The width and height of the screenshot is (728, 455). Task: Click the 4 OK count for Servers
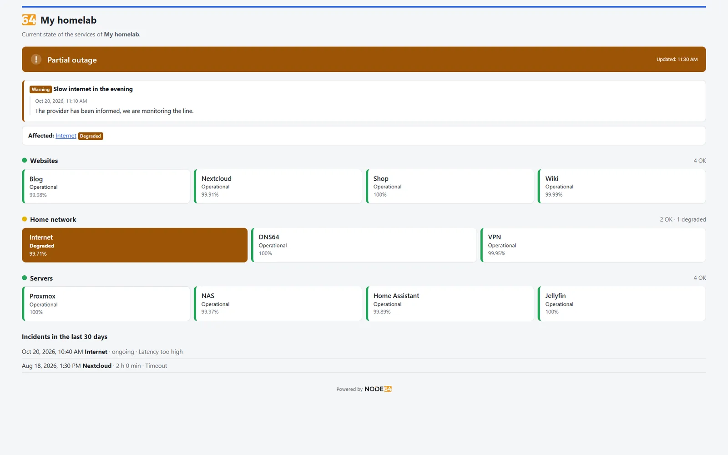tap(700, 278)
